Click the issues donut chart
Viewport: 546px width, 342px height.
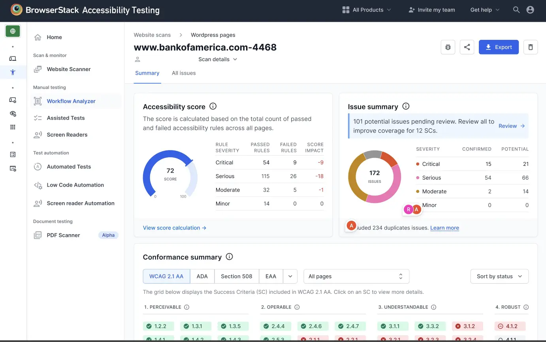tap(375, 177)
